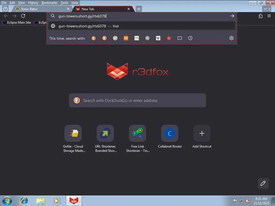This screenshot has height=206, width=275.
Task: Search history with the clock icon
Action: (x=190, y=38)
